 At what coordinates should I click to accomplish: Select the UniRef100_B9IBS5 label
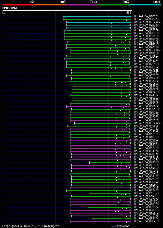tap(146, 84)
